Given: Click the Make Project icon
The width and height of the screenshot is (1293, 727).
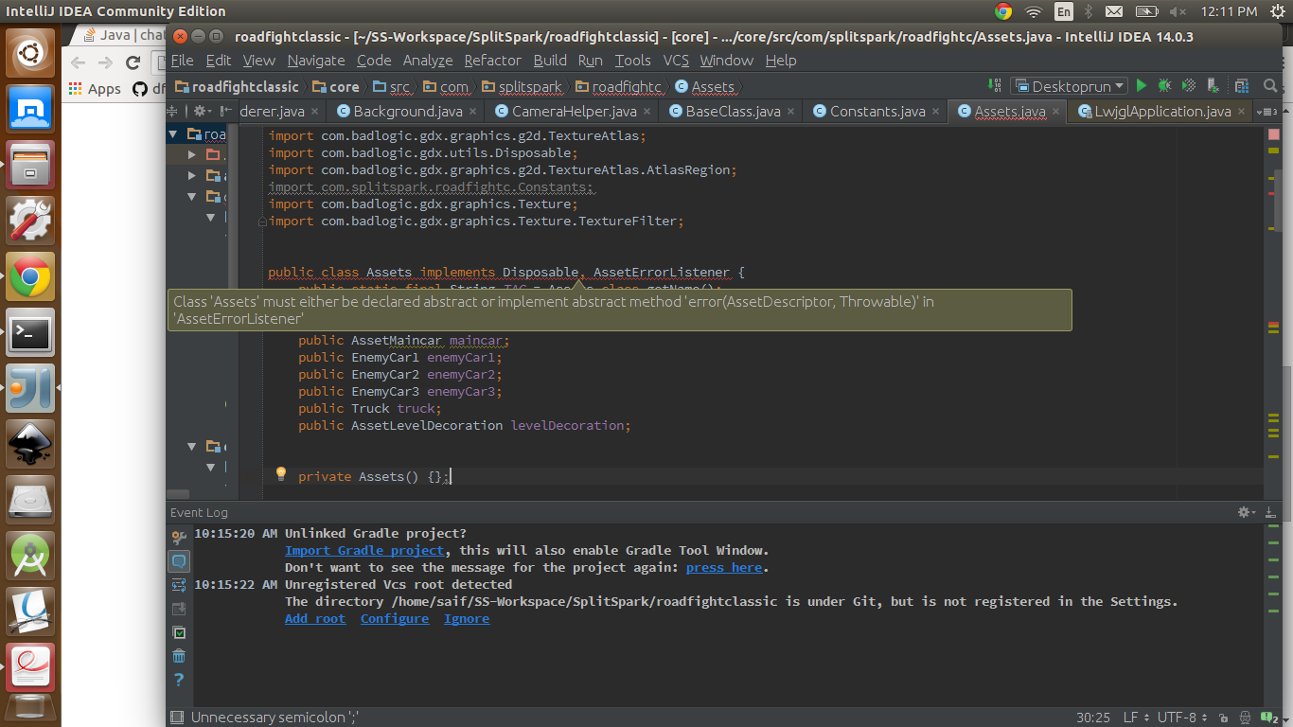Looking at the screenshot, I should 995,85.
